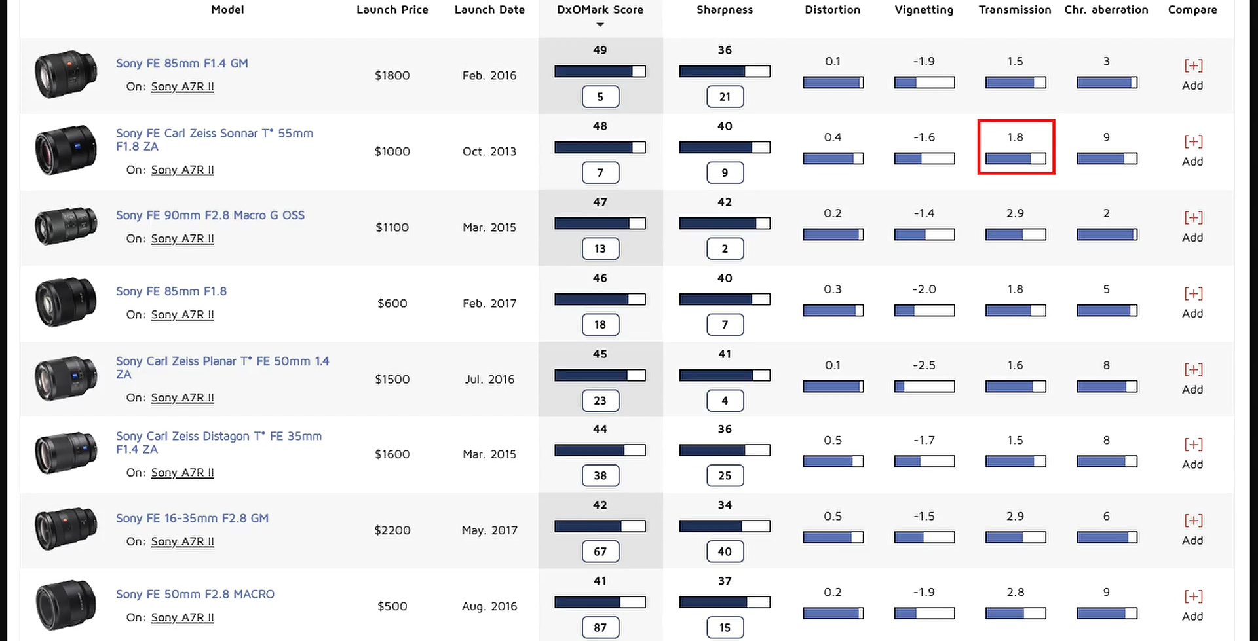Add Sony FE 90mm Macro G OSS to comparison
This screenshot has width=1258, height=641.
click(x=1192, y=218)
